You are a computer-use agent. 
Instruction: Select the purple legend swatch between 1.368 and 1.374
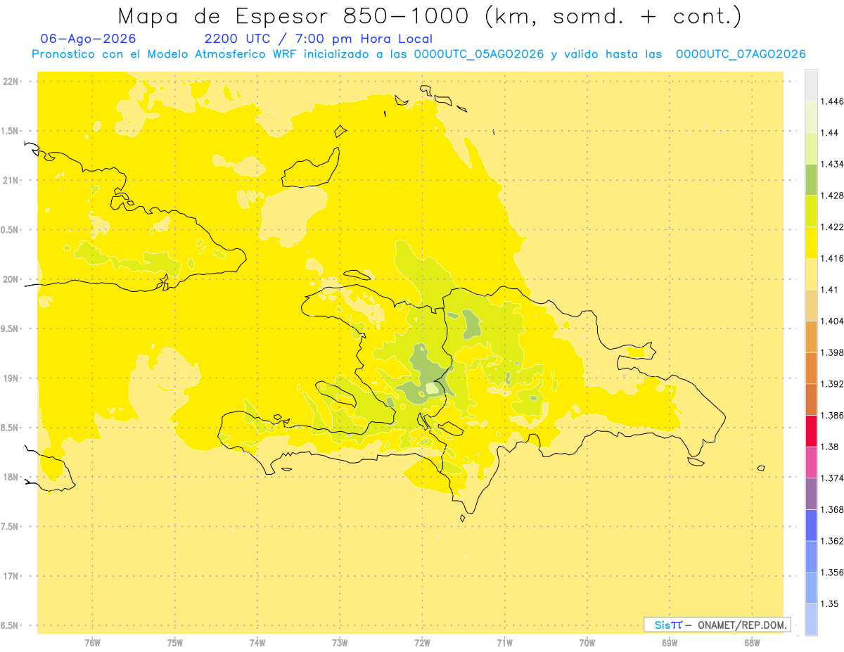811,493
